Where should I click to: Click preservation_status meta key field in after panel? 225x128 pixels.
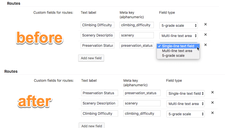click(142, 93)
